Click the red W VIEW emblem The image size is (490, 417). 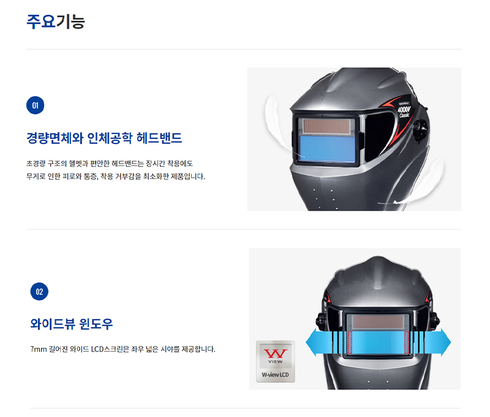[275, 356]
